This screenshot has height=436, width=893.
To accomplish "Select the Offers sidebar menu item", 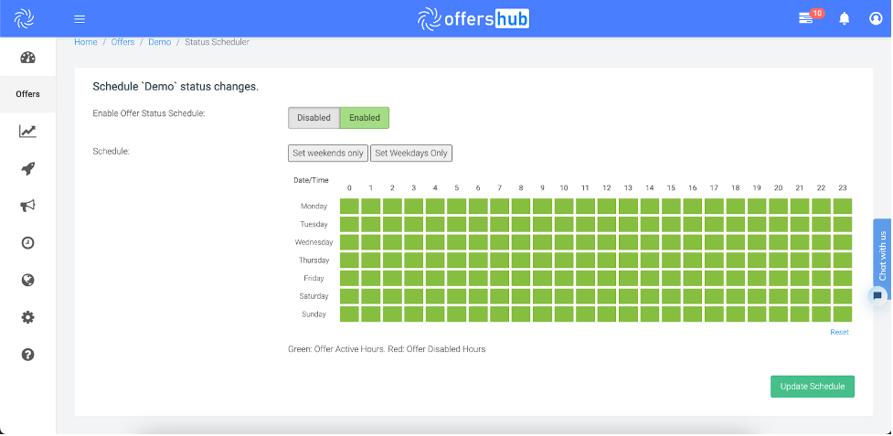I will click(27, 94).
